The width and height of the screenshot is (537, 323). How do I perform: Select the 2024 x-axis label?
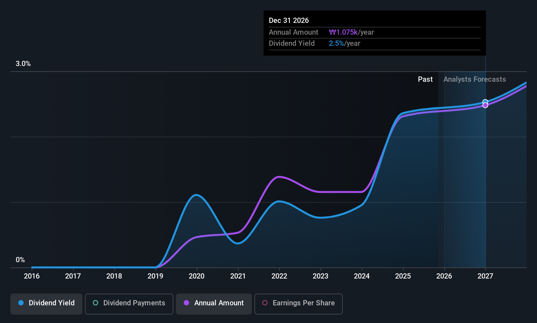[362, 276]
